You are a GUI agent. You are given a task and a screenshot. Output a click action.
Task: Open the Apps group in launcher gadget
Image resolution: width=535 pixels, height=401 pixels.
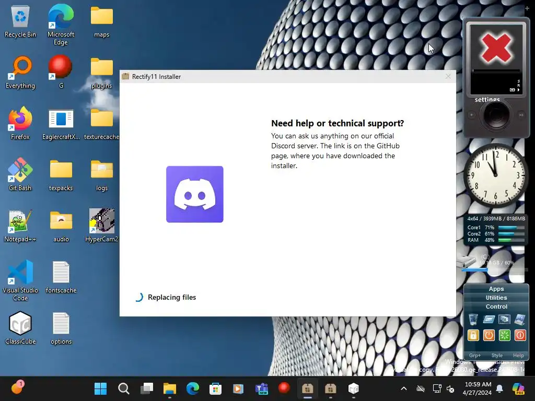point(496,289)
